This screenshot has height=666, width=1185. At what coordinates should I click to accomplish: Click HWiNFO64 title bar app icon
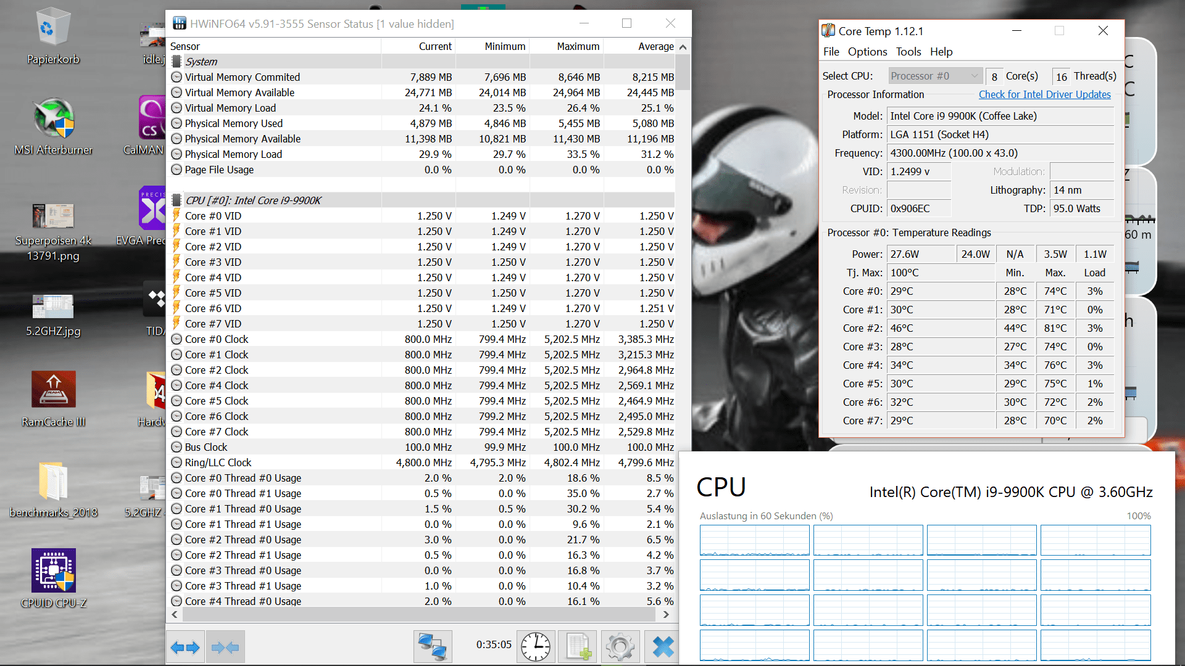[x=179, y=23]
